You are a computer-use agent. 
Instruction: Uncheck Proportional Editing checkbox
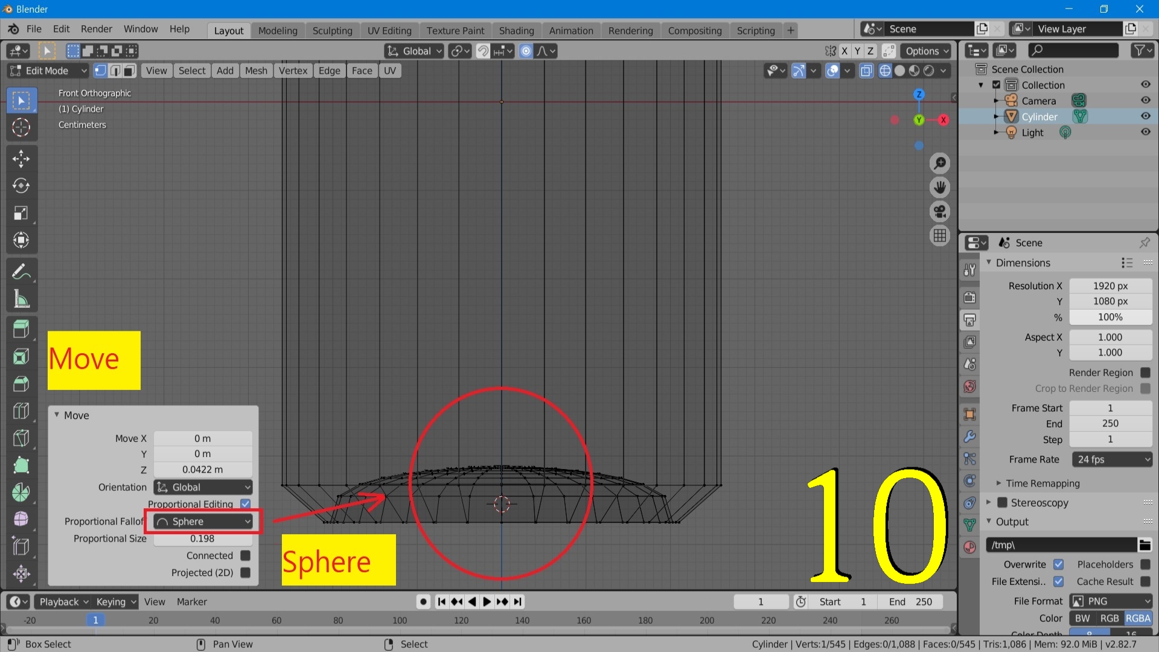coord(245,503)
